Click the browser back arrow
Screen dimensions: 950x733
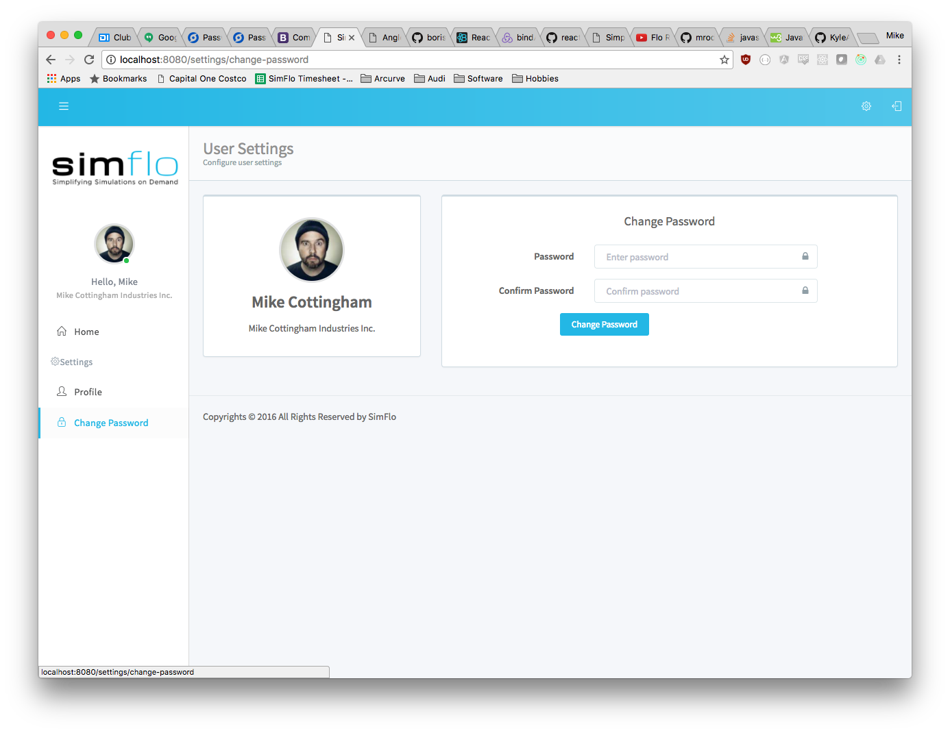[x=51, y=60]
